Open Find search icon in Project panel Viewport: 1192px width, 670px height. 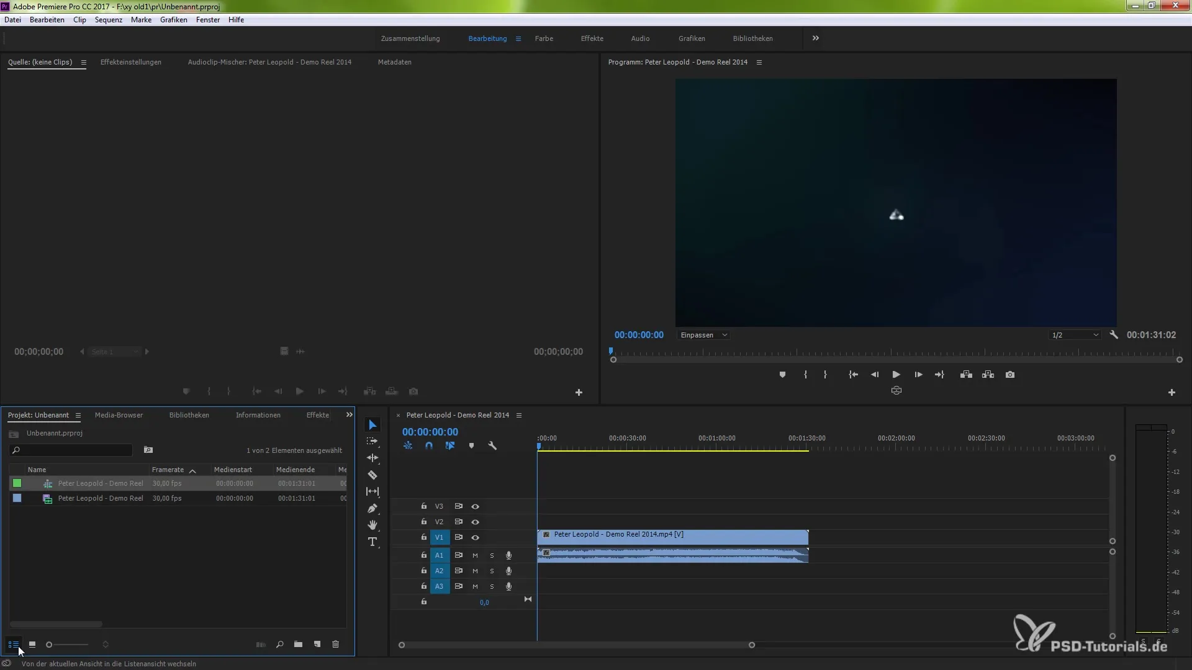pyautogui.click(x=280, y=645)
